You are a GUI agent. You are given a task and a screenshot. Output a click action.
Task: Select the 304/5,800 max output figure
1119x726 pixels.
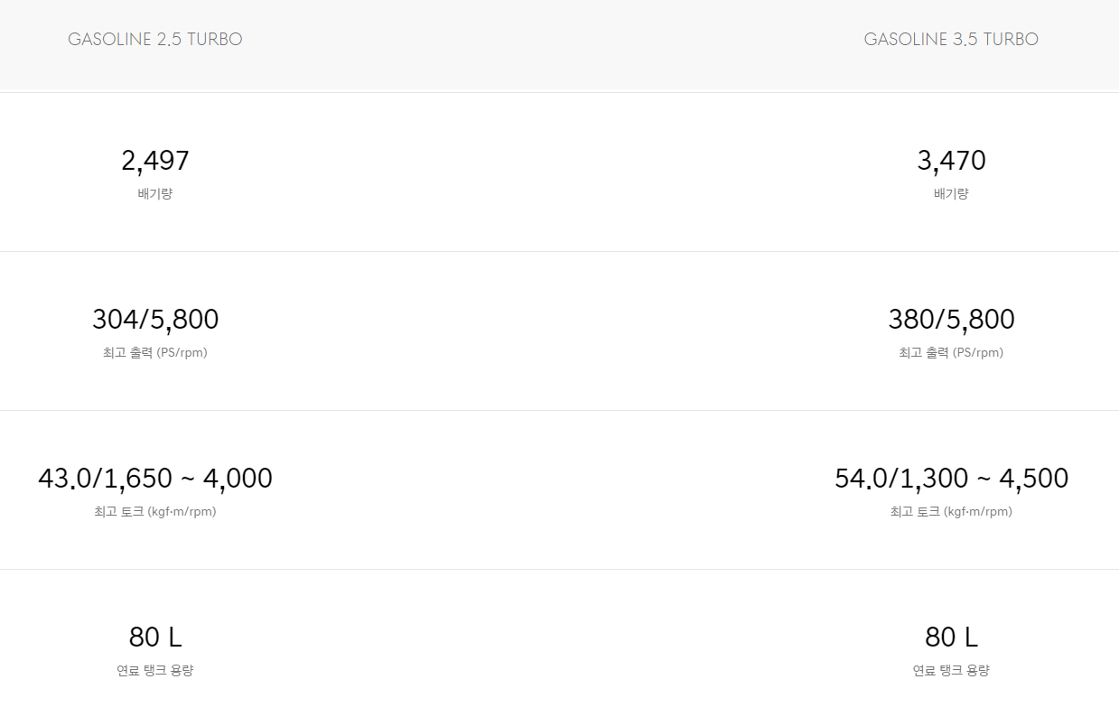click(155, 320)
